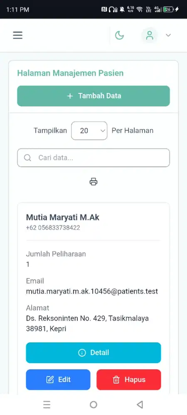This screenshot has width=187, height=415.
Task: Click the search magnifier icon
Action: point(27,158)
